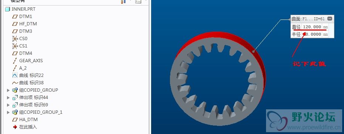Viewport: 344px width, 134px height.
Task: Select the INNER.PRT part icon
Action: pyautogui.click(x=7, y=9)
